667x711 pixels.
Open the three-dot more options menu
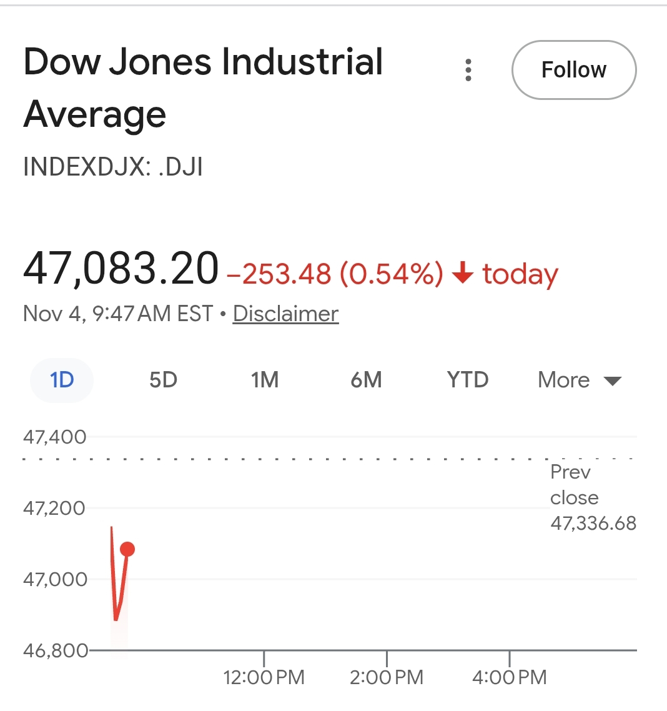coord(468,70)
